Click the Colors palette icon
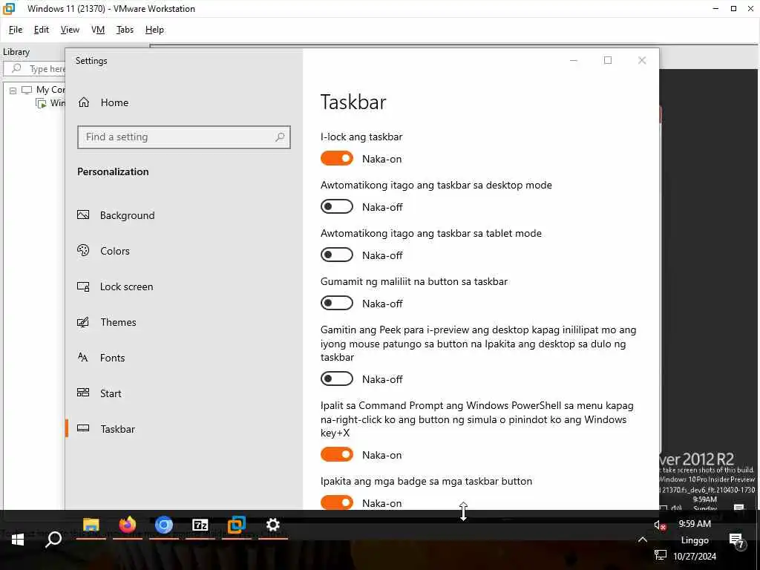This screenshot has height=570, width=760. coord(83,250)
